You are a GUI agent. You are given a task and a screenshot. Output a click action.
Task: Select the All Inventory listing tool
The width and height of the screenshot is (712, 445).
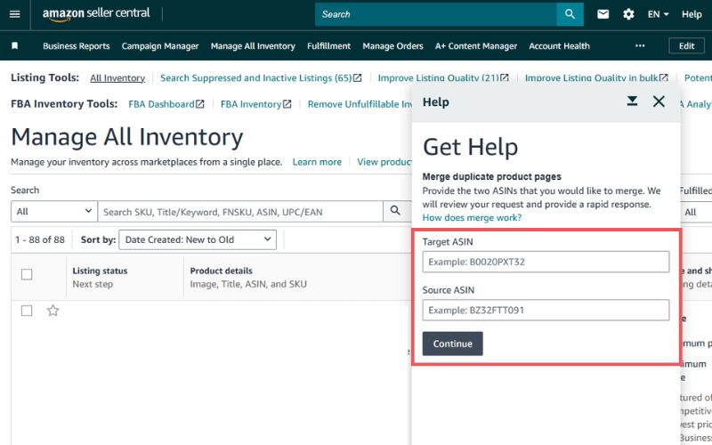coord(117,78)
